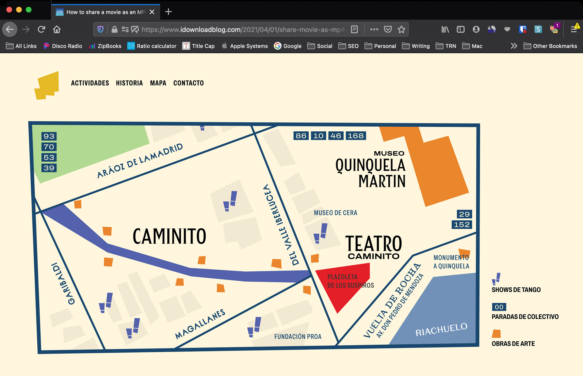Viewport: 583px width, 376px height.
Task: Open page actions three-dot menu
Action: (374, 29)
